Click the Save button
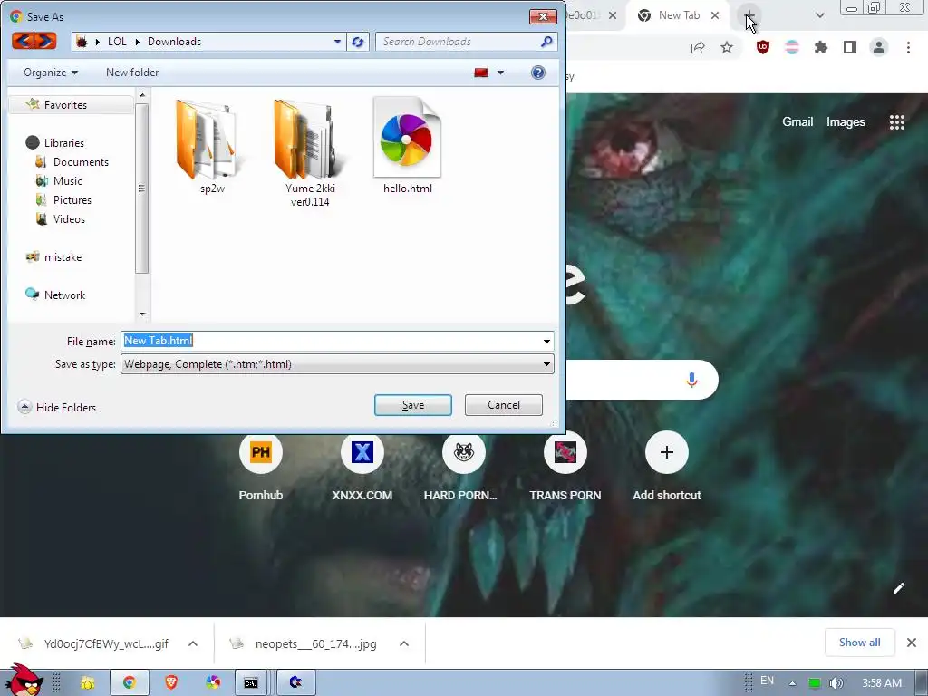Viewport: 928px width, 696px height. click(x=412, y=405)
